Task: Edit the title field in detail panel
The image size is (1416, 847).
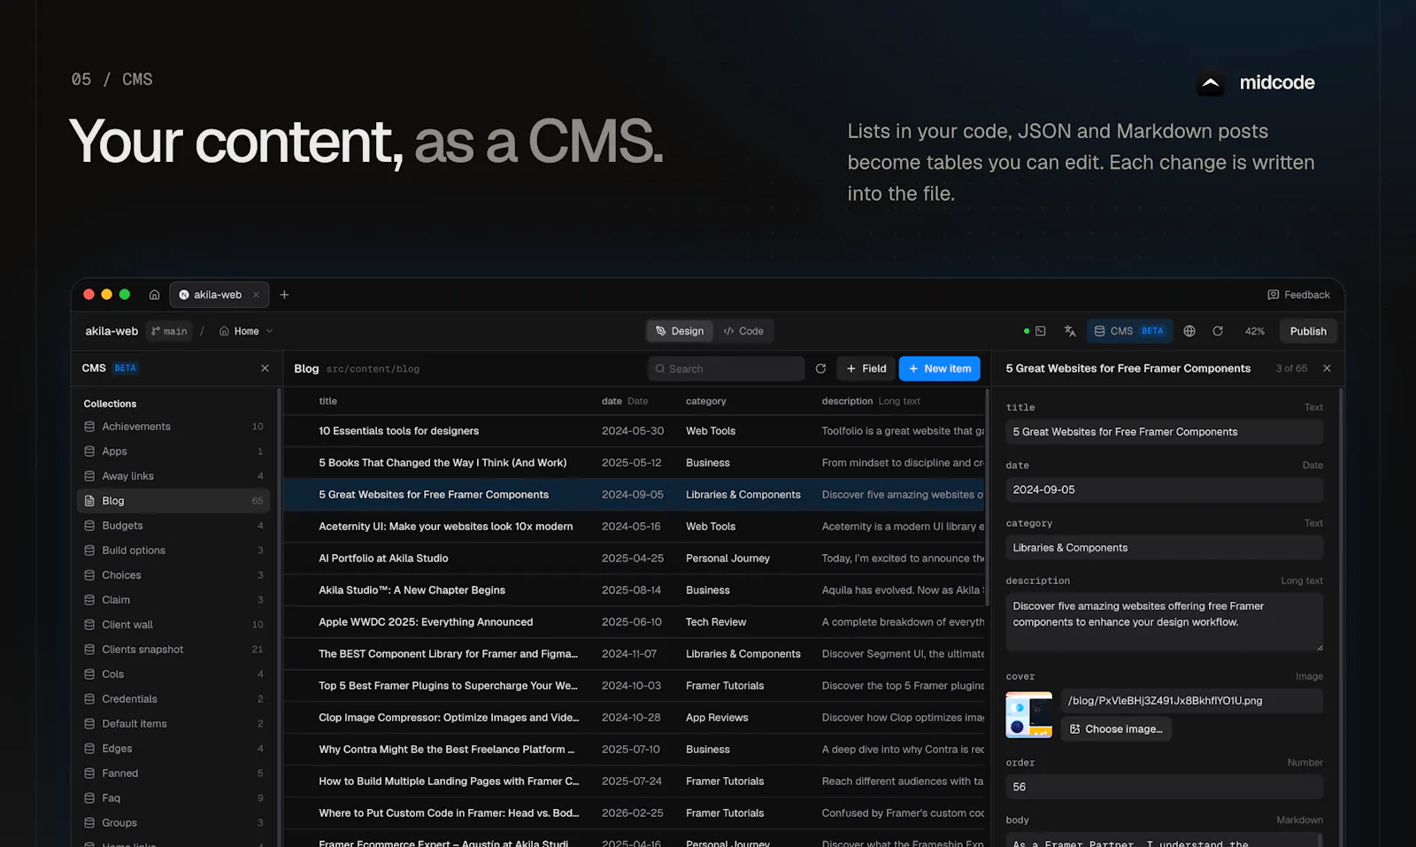Action: point(1164,432)
